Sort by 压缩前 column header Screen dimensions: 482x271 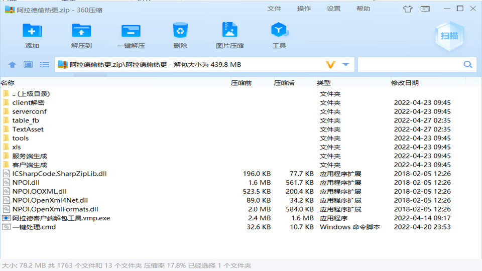pos(242,83)
